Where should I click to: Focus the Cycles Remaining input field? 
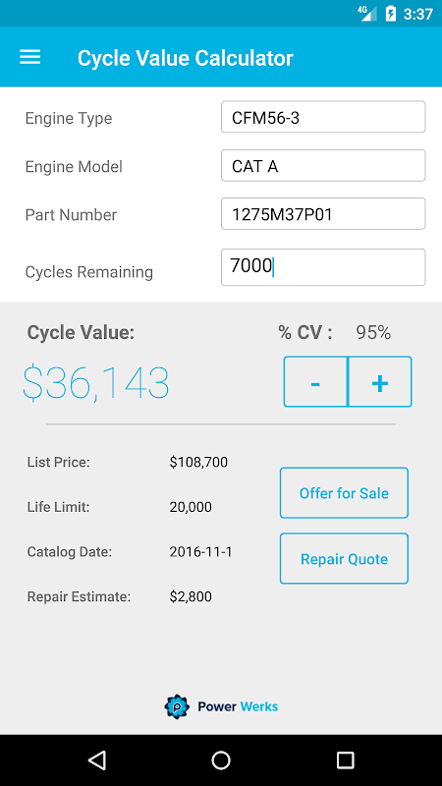coord(323,267)
